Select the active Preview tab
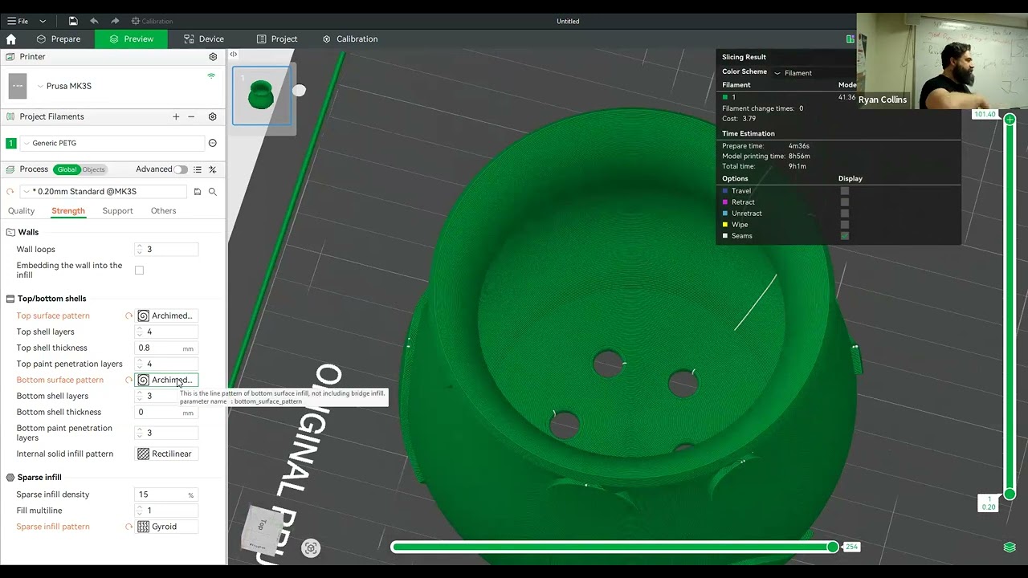1028x578 pixels. (131, 39)
